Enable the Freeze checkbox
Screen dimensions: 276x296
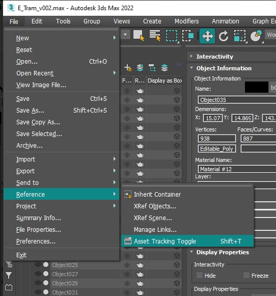pyautogui.click(x=246, y=275)
